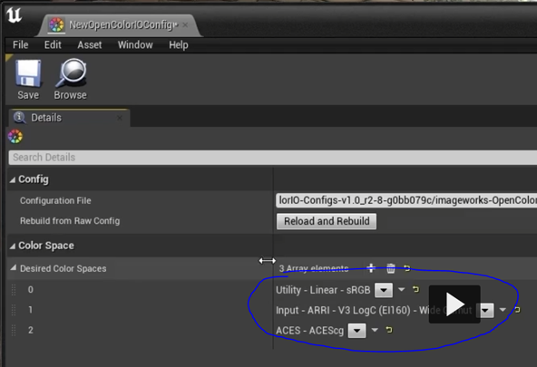Reset ACES - ACEScg to default
Screen dimensions: 537x367
click(389, 330)
